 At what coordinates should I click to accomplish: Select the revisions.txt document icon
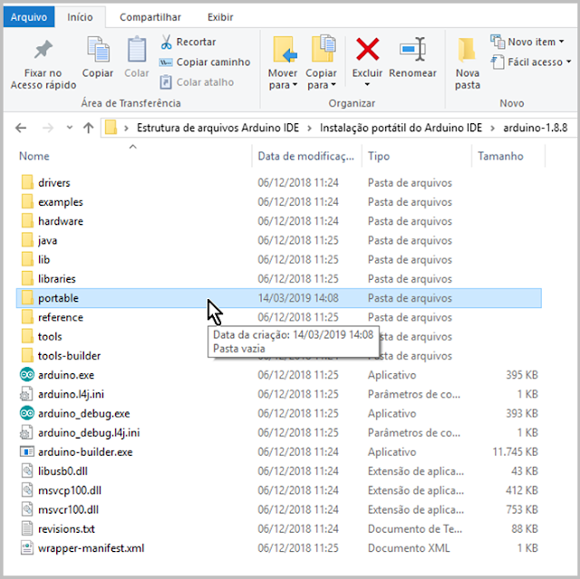(27, 529)
